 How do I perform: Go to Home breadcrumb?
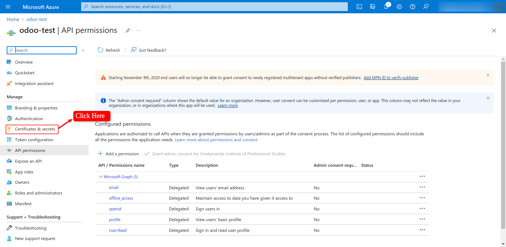pos(13,19)
